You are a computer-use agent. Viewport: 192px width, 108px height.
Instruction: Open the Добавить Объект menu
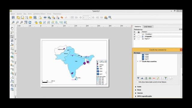[x=39, y=14]
